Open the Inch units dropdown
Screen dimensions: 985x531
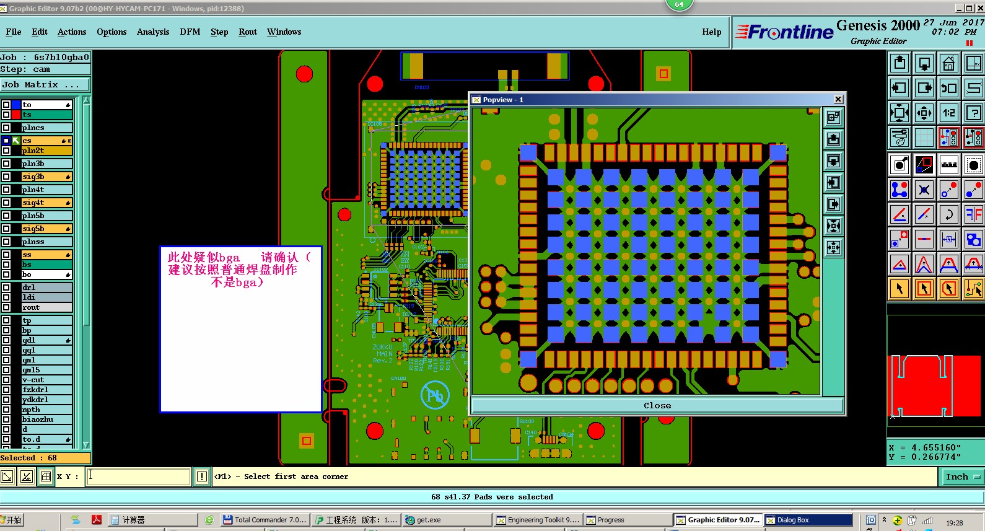pyautogui.click(x=963, y=476)
